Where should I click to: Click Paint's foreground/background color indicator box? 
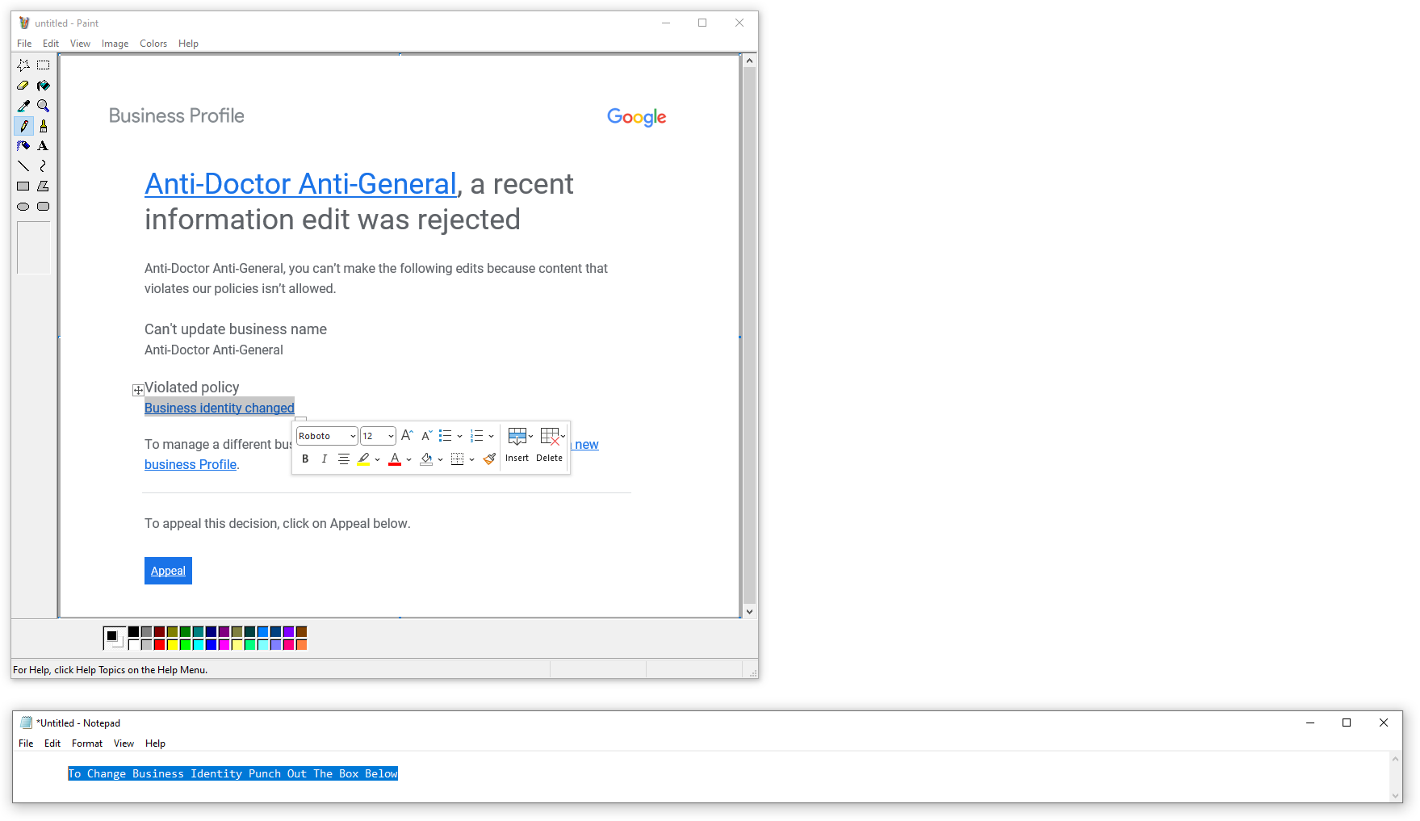[x=114, y=638]
